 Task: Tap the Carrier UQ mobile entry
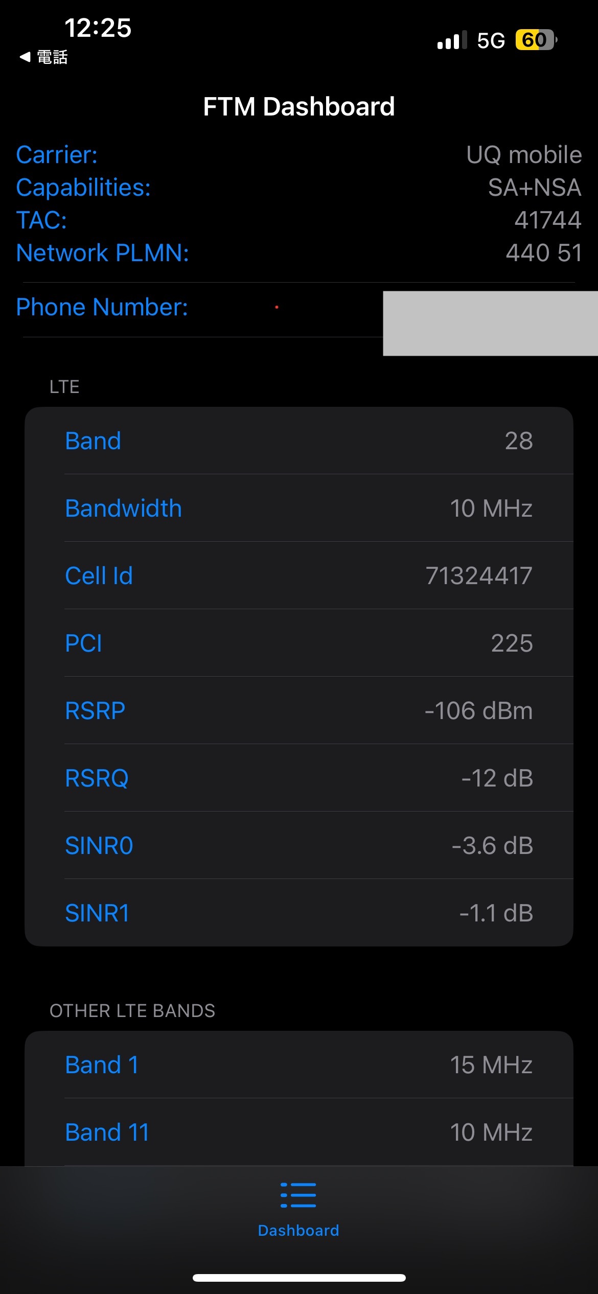tap(298, 155)
